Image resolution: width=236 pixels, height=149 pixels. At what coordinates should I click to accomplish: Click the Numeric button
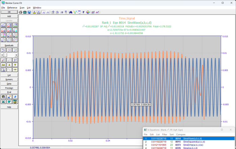(x=9, y=79)
